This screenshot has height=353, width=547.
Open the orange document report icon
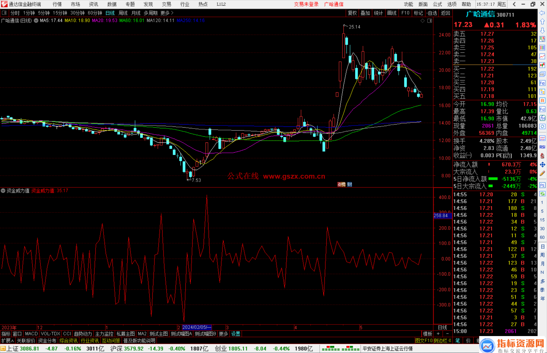(x=542, y=100)
